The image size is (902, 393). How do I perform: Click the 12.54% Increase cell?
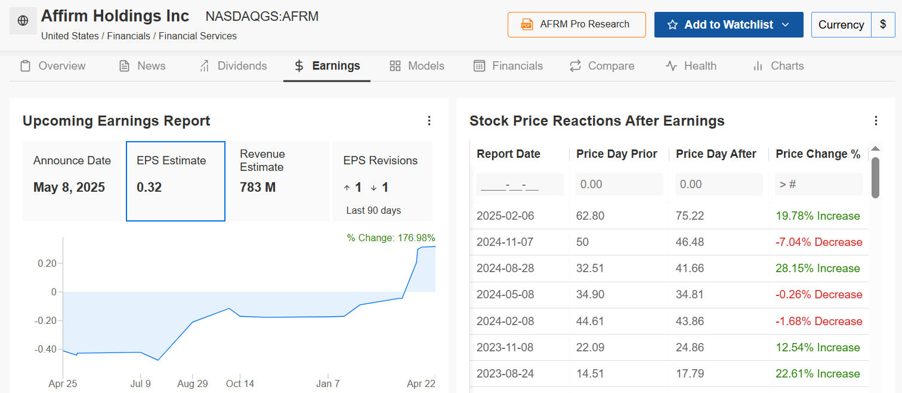point(818,348)
